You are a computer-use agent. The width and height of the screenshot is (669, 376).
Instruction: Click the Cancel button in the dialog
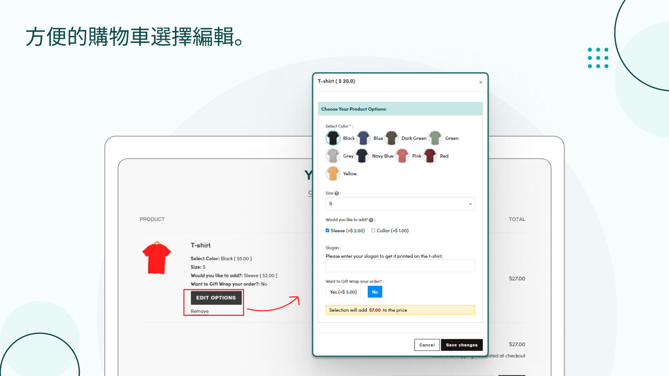pyautogui.click(x=427, y=345)
